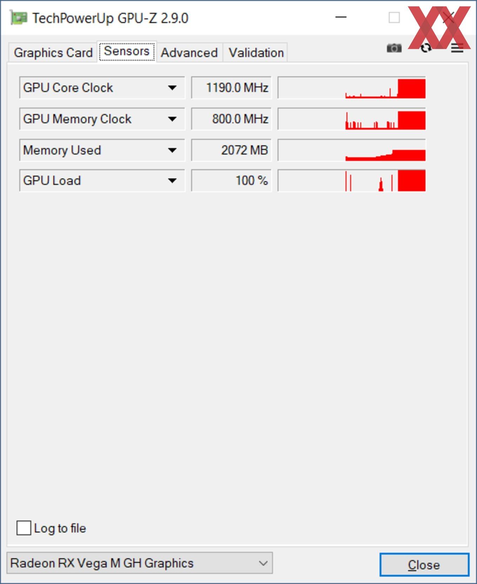Open the Validation tab

pyautogui.click(x=256, y=53)
